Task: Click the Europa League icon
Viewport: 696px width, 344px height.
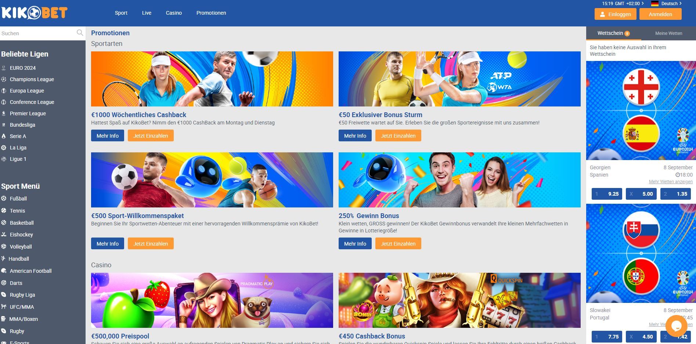Action: click(x=4, y=91)
